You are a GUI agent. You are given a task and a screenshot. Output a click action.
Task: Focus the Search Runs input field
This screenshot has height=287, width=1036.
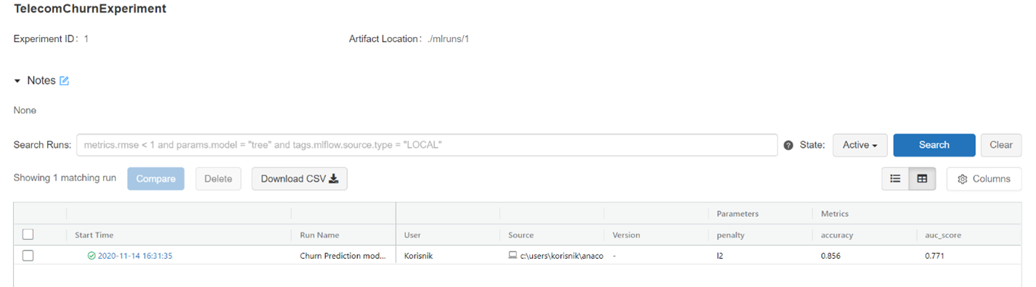(x=427, y=145)
